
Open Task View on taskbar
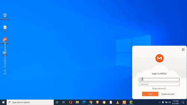tap(64, 102)
